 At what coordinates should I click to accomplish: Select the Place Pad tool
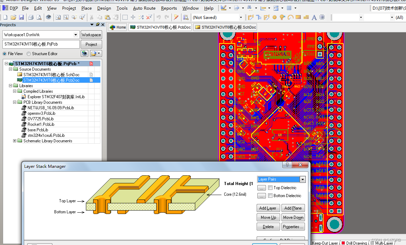pos(275,17)
